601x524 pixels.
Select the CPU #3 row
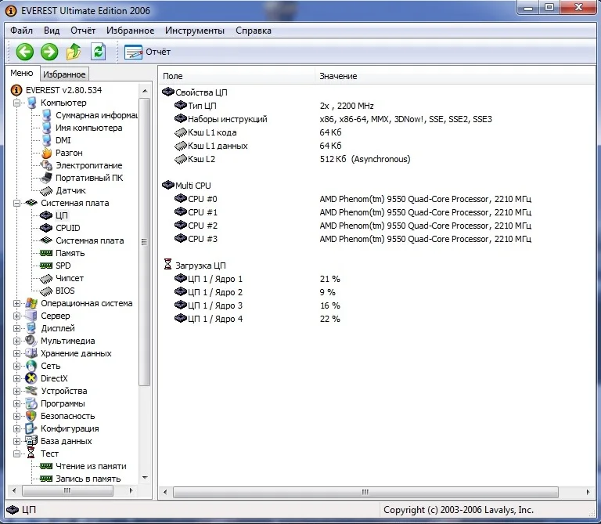coord(353,239)
